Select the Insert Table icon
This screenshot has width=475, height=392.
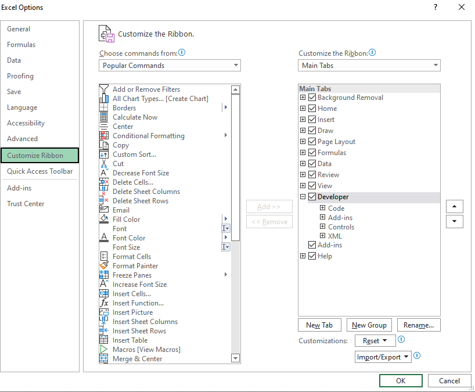tap(104, 340)
